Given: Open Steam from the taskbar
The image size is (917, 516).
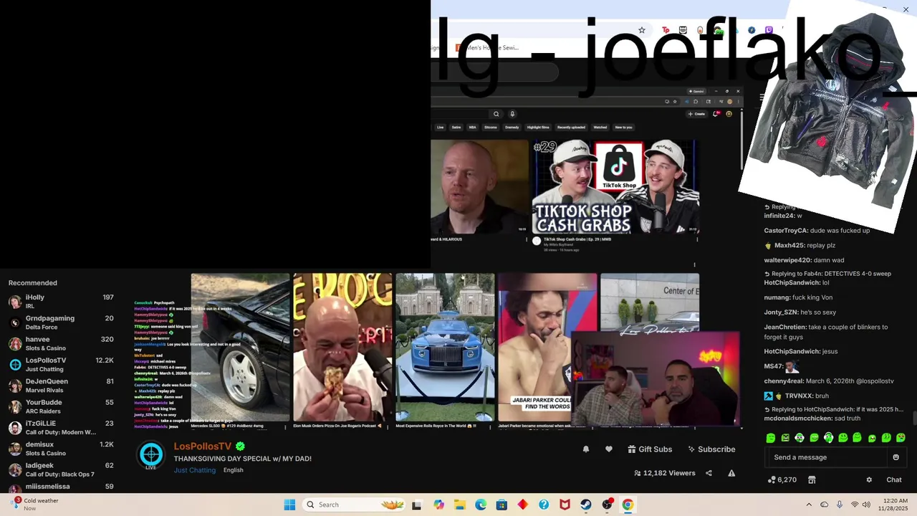Looking at the screenshot, I should click(x=586, y=505).
